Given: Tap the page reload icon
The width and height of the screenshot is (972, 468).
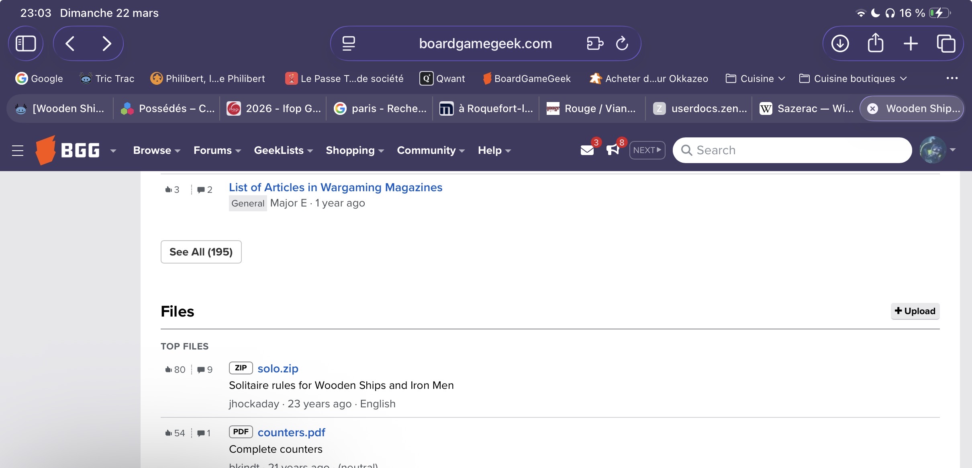Looking at the screenshot, I should pyautogui.click(x=622, y=43).
